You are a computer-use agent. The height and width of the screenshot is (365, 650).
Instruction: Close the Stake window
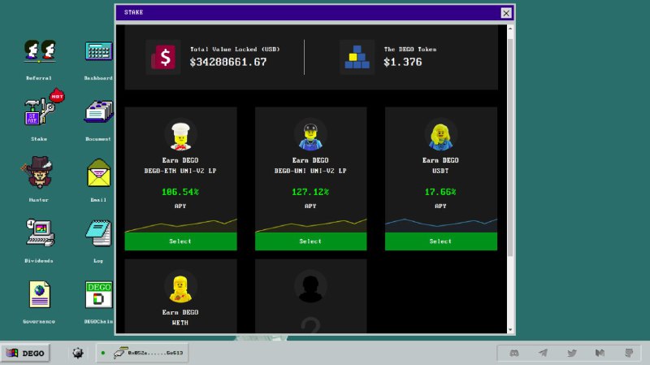(506, 13)
